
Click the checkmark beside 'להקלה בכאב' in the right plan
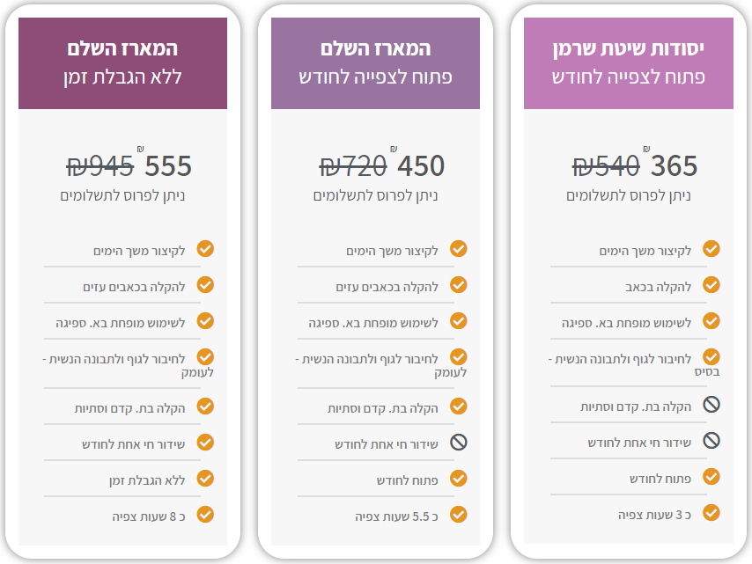tap(711, 285)
